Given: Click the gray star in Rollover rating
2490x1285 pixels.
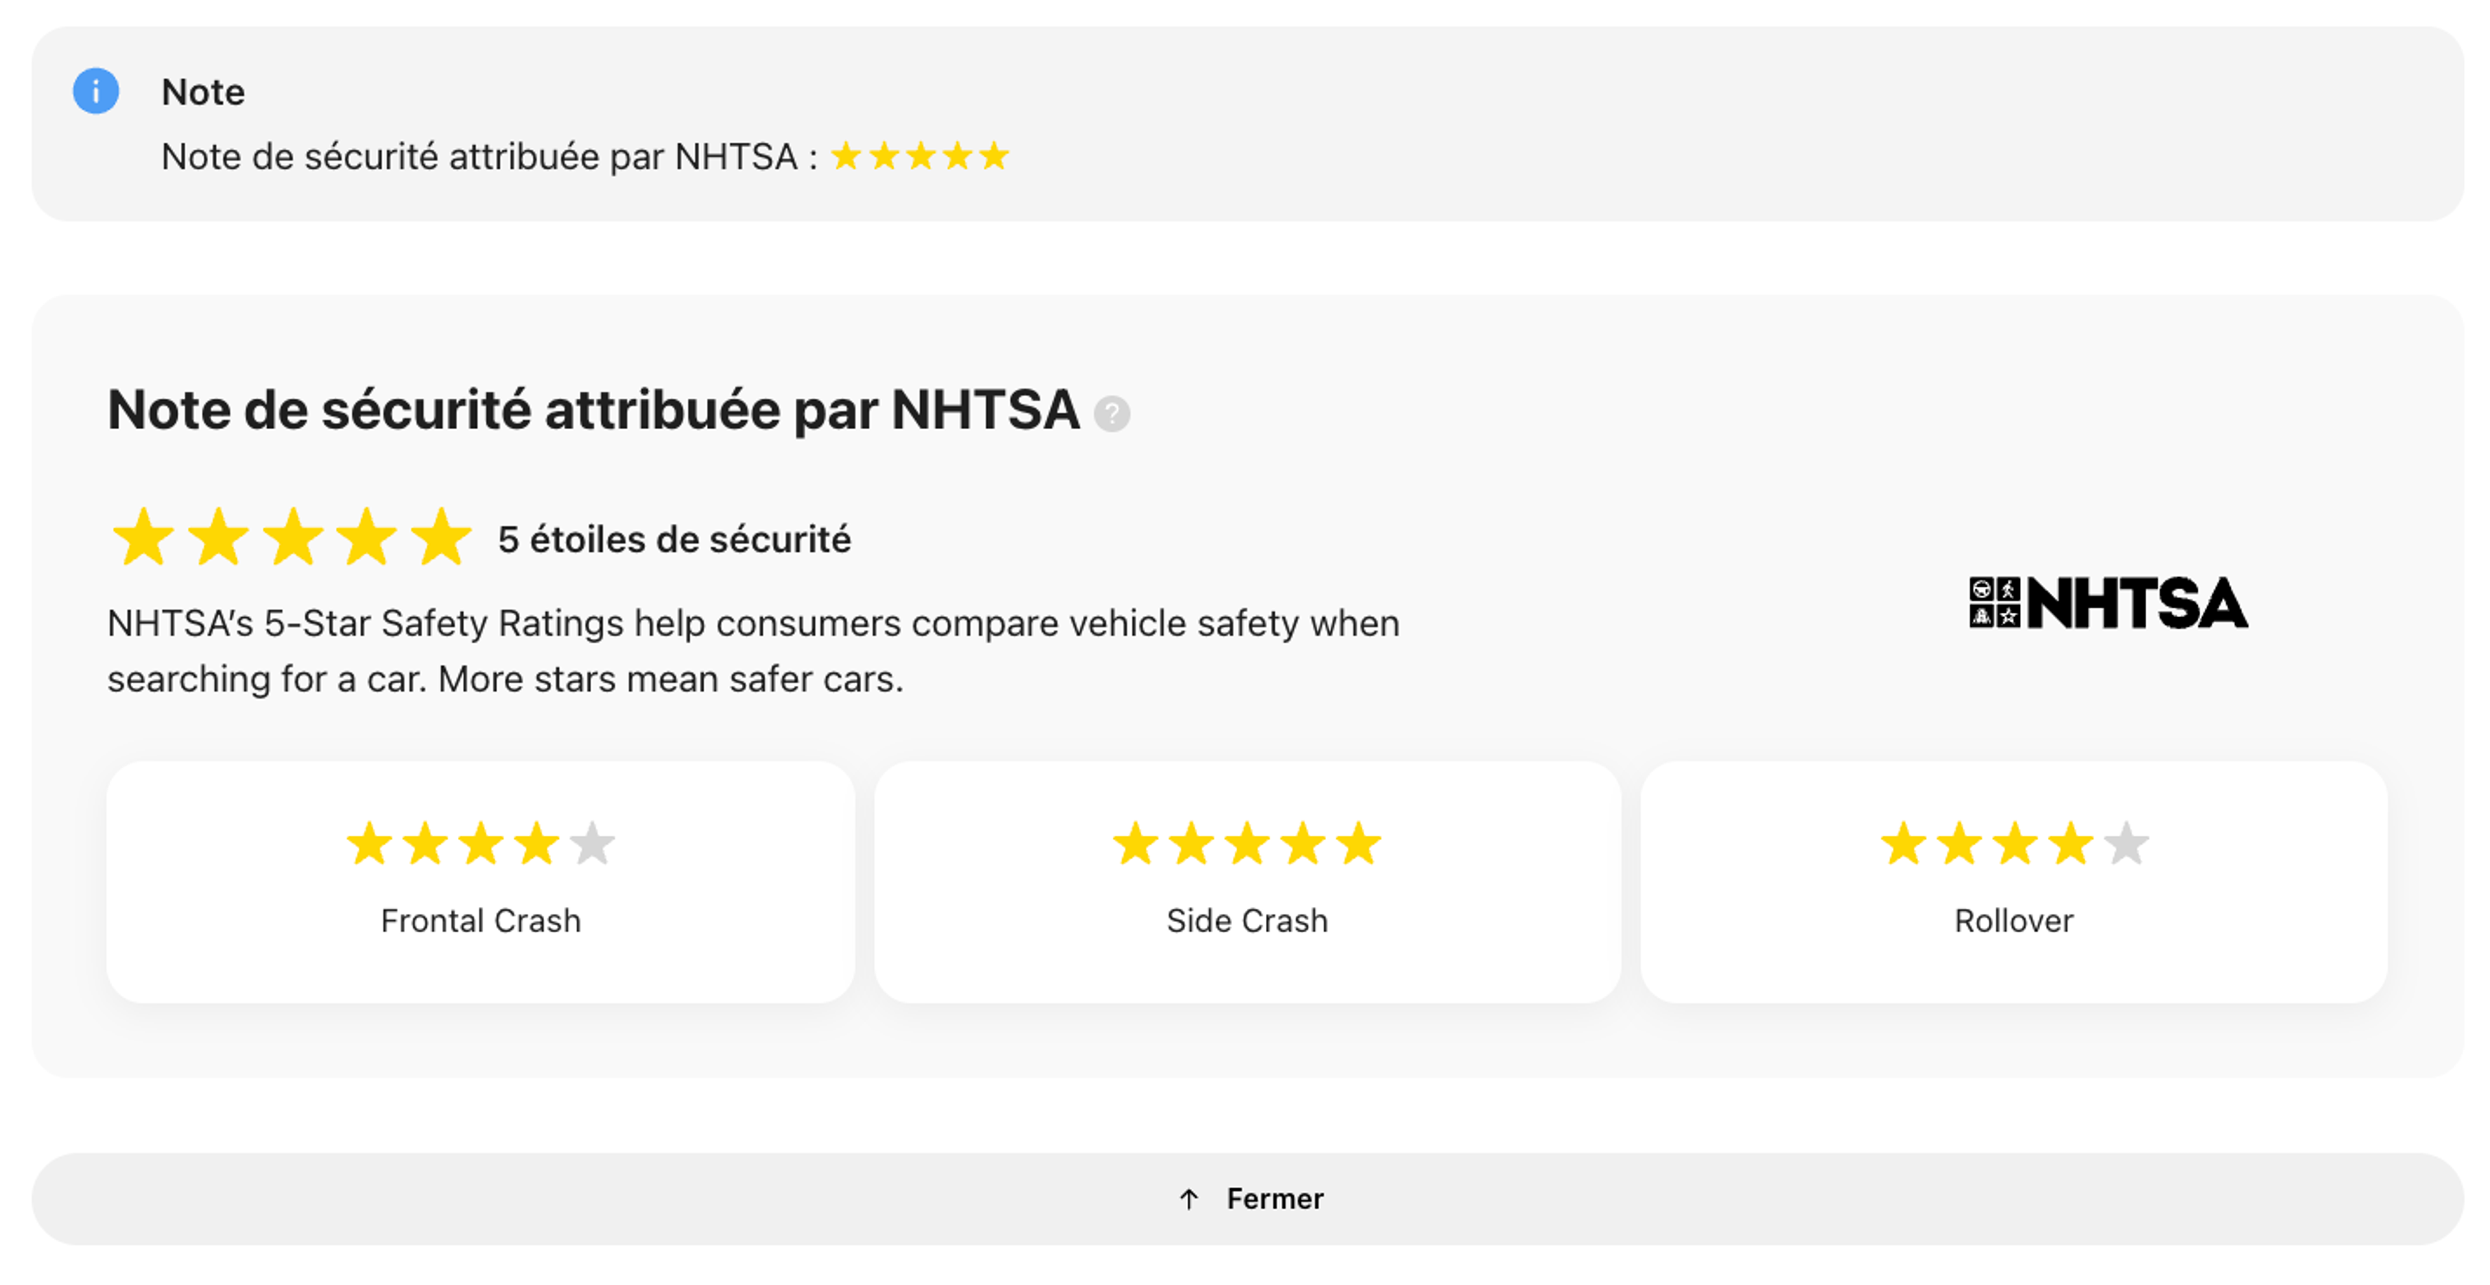Looking at the screenshot, I should (x=2126, y=844).
